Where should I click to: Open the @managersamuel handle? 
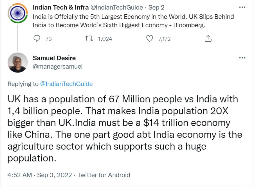[x=58, y=66]
